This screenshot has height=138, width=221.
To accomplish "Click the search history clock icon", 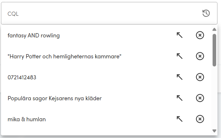I will (x=206, y=13).
